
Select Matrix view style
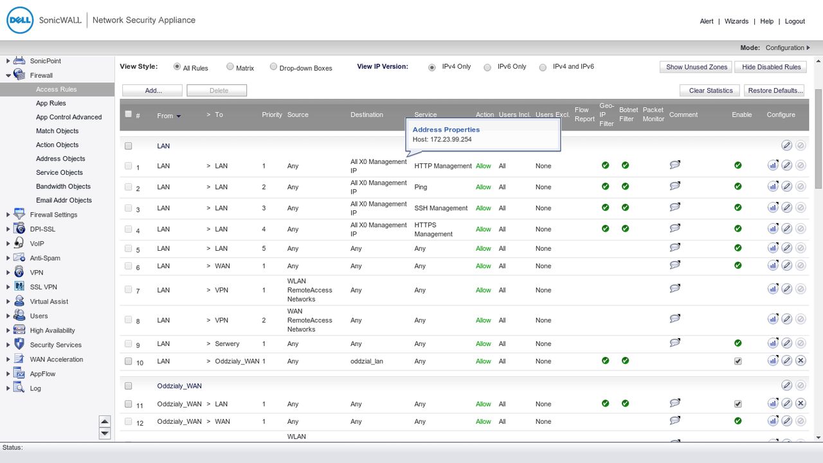point(230,67)
